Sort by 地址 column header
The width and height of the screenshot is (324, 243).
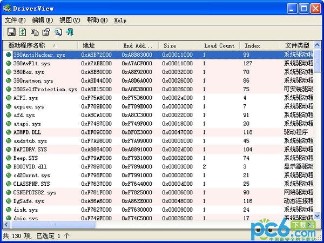click(x=98, y=45)
